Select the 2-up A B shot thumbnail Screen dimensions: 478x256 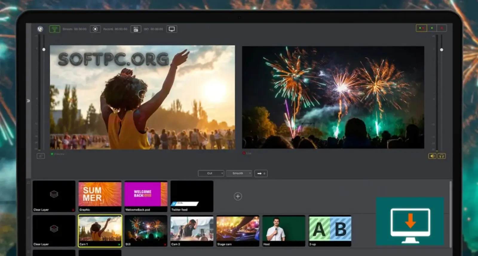pyautogui.click(x=330, y=231)
